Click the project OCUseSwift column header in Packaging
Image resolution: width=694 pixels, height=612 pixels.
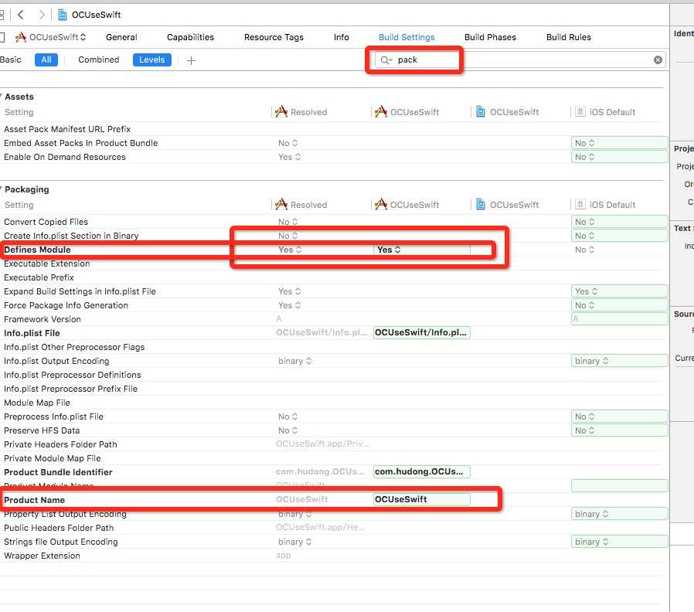coord(507,205)
